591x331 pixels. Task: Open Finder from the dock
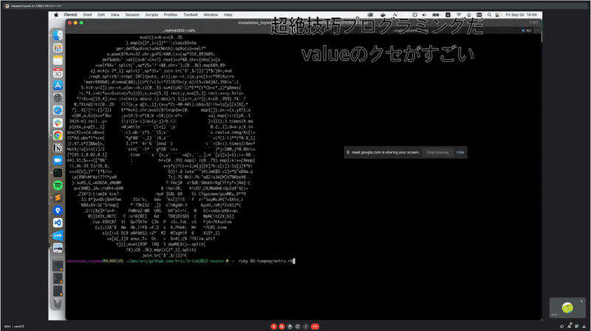58,35
